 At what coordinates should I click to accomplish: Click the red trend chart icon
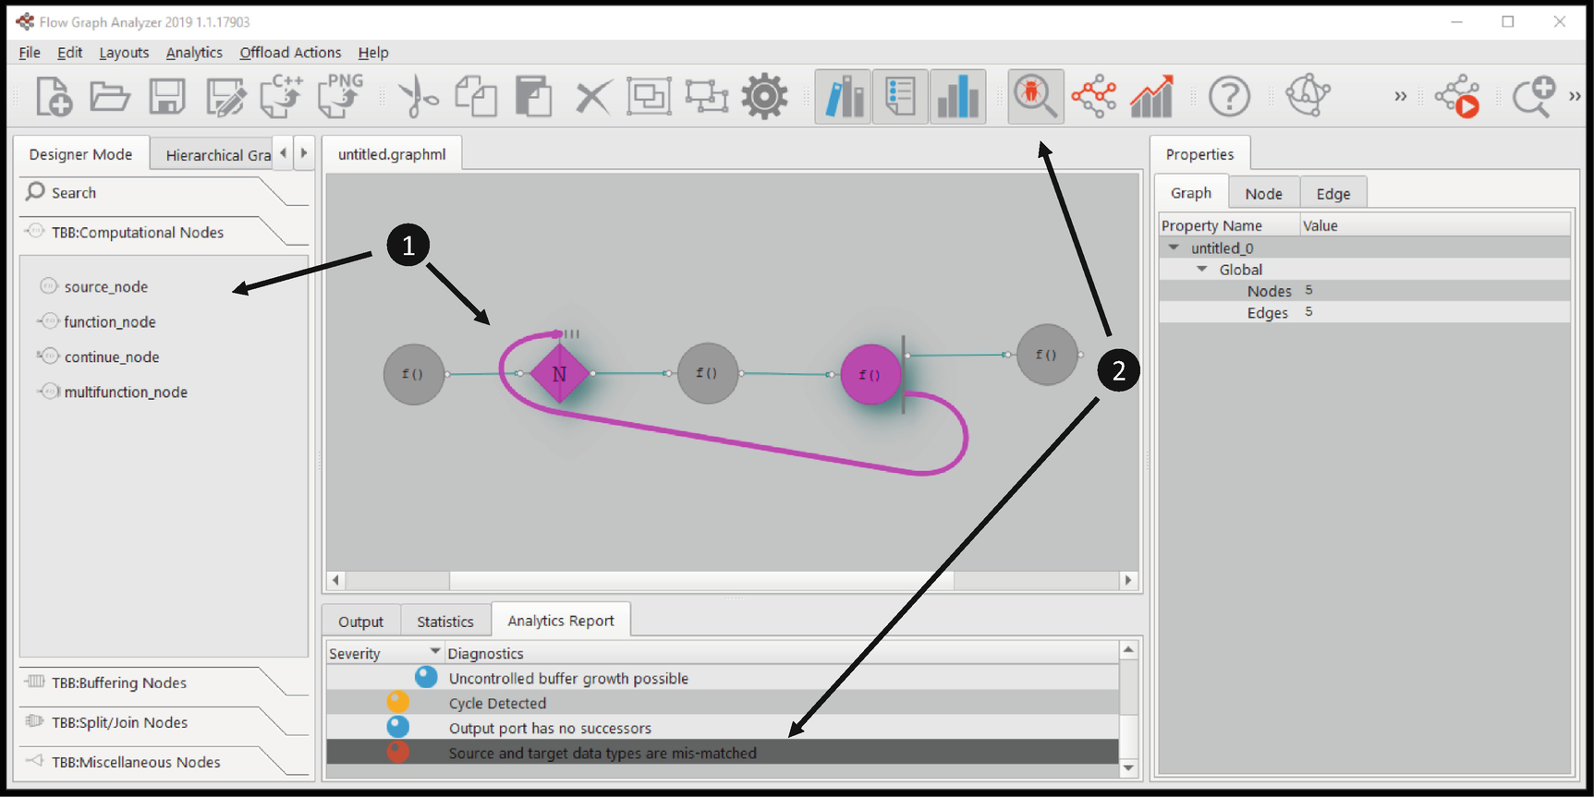[1152, 96]
